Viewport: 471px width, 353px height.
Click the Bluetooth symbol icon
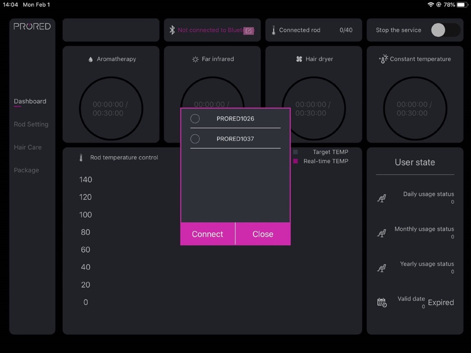(172, 30)
